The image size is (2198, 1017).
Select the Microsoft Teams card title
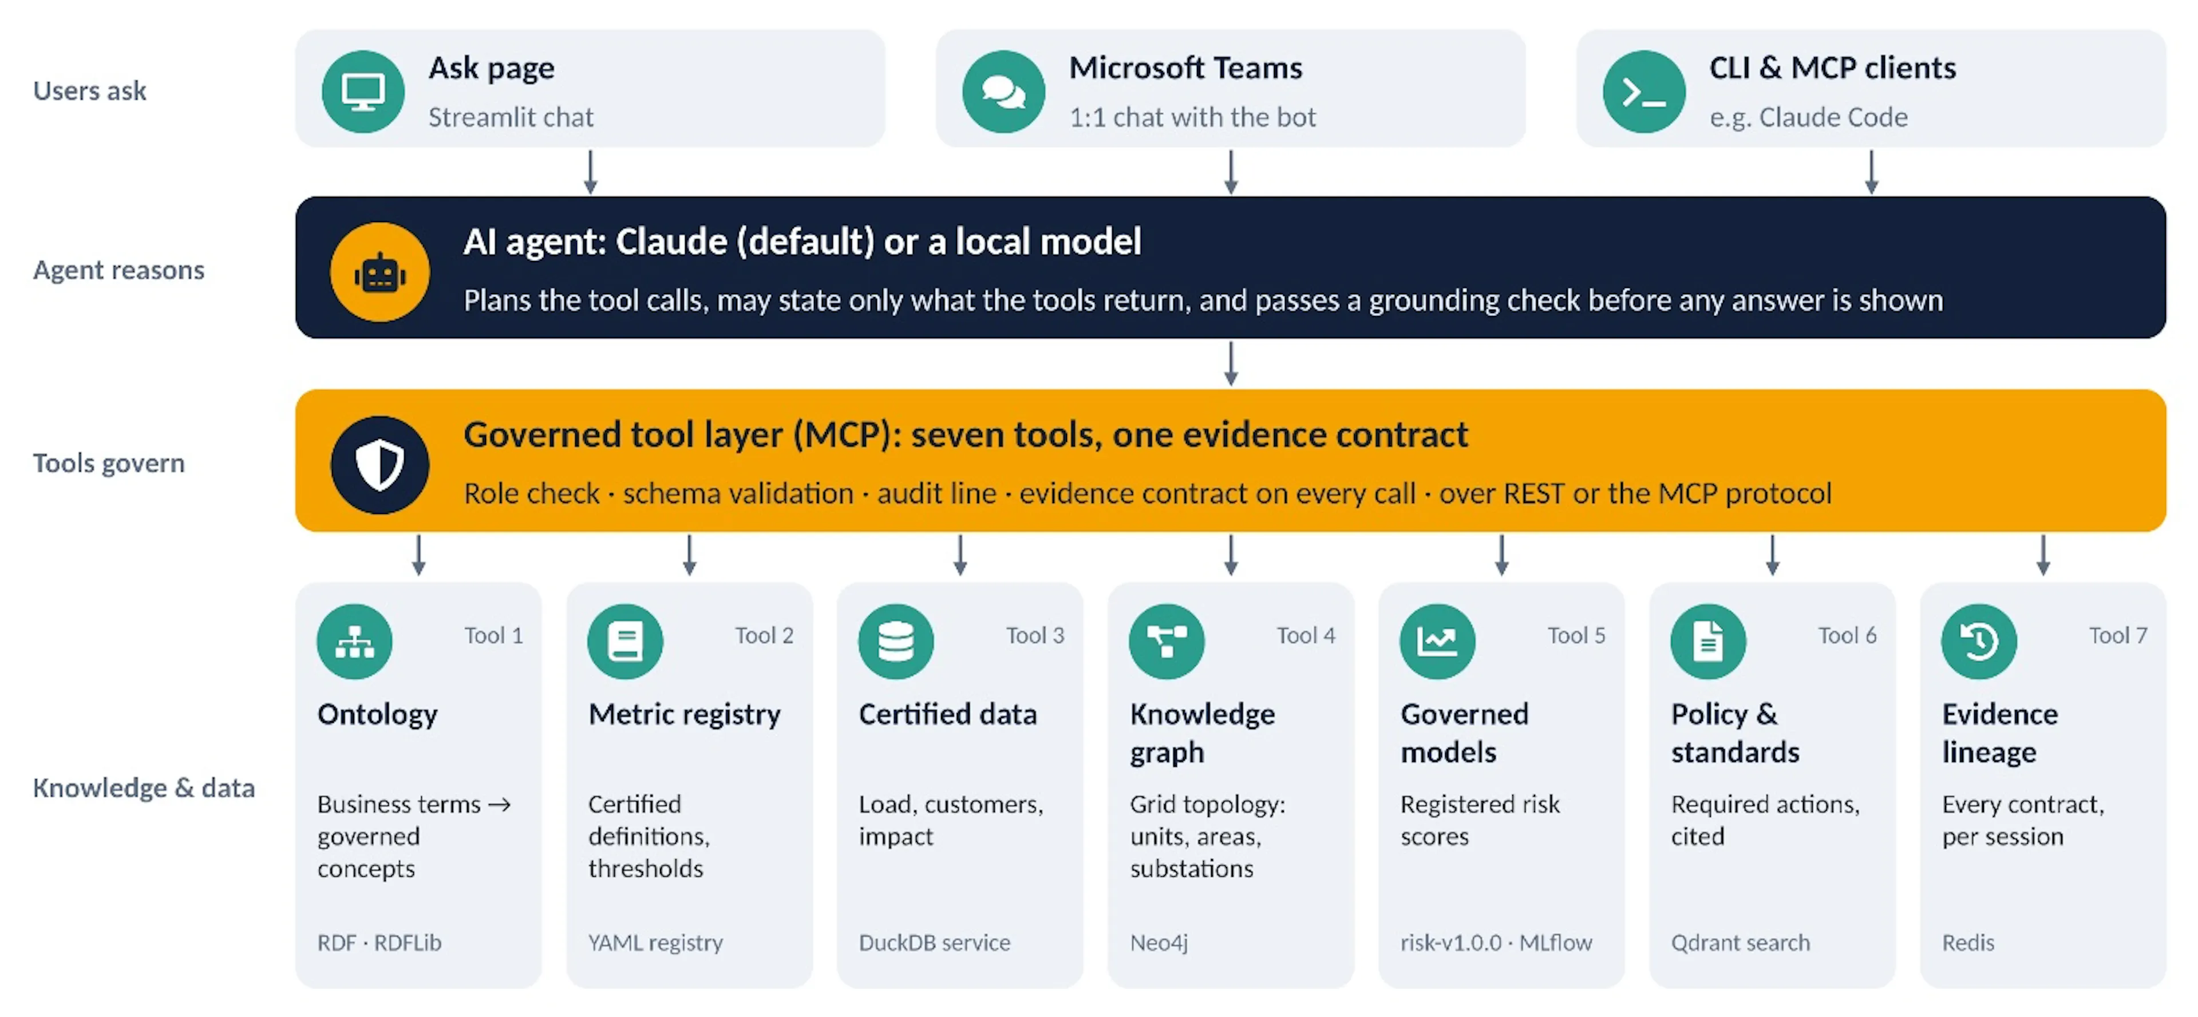1185,68
